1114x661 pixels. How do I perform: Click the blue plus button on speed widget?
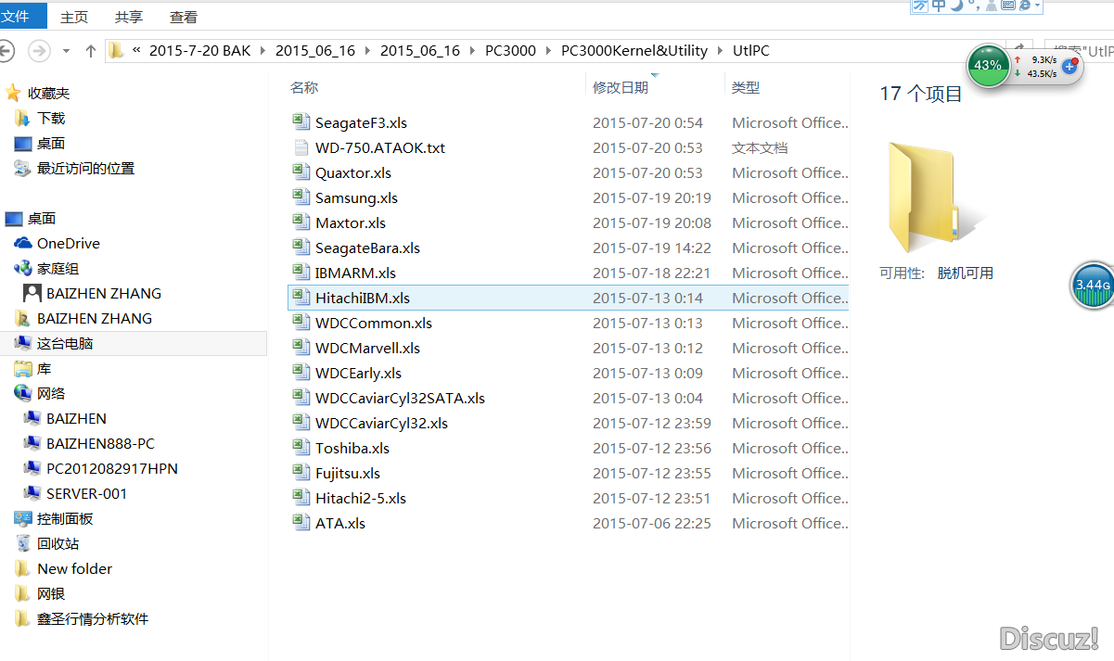tap(1069, 66)
